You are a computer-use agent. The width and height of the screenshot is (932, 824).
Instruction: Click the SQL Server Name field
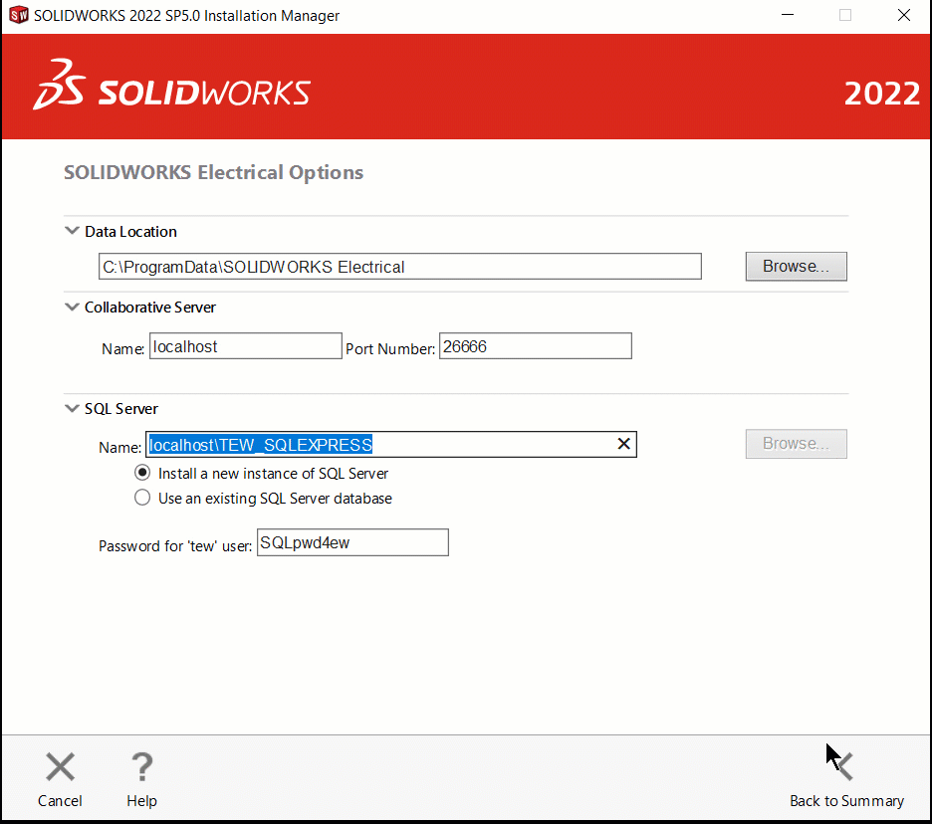[x=391, y=445]
